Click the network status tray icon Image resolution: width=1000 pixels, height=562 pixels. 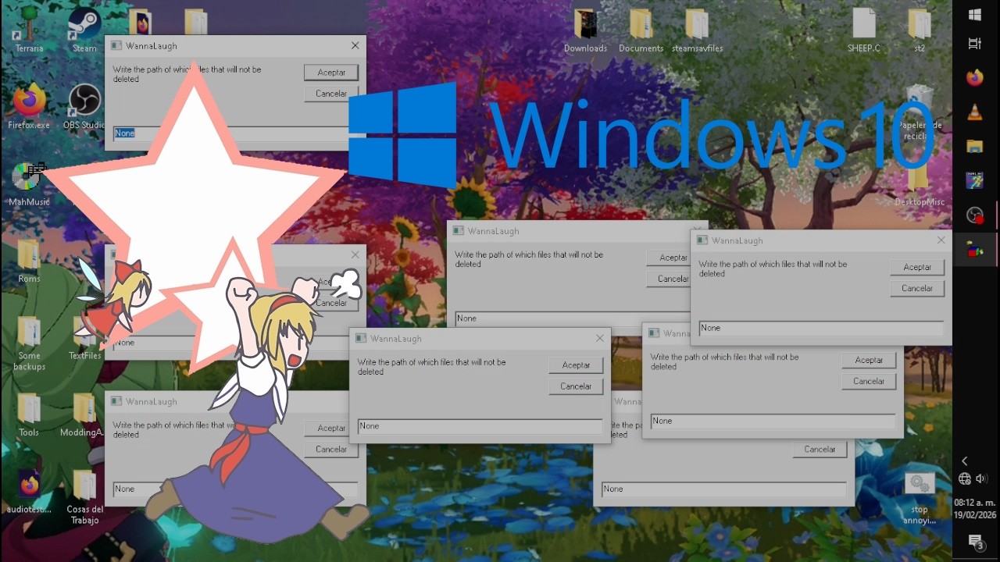coord(965,478)
